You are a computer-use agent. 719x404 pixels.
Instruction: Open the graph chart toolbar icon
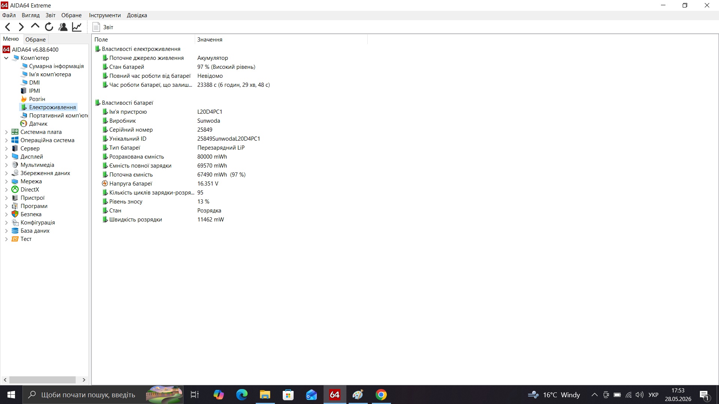coord(77,27)
